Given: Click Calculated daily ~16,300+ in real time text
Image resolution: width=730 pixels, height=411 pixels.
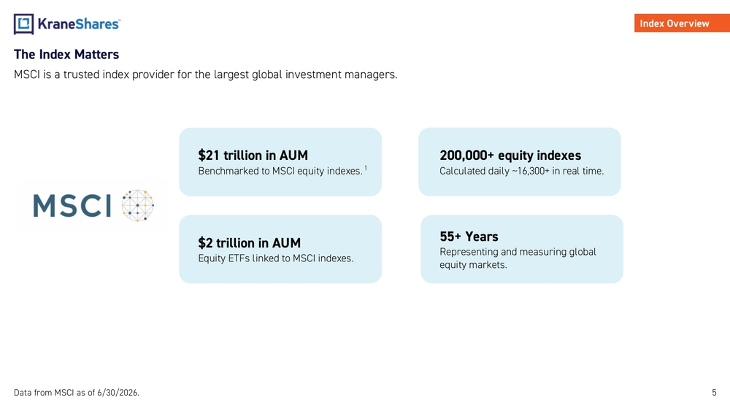Looking at the screenshot, I should (x=522, y=171).
